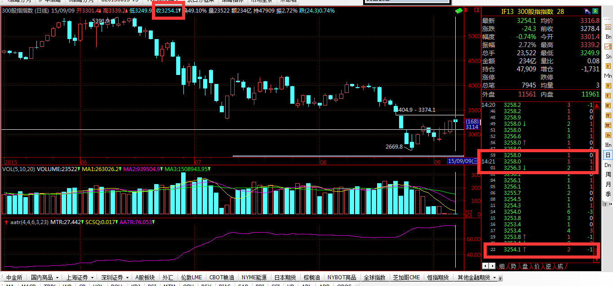Select the 5-minute period icon

pyautogui.click(x=608, y=96)
